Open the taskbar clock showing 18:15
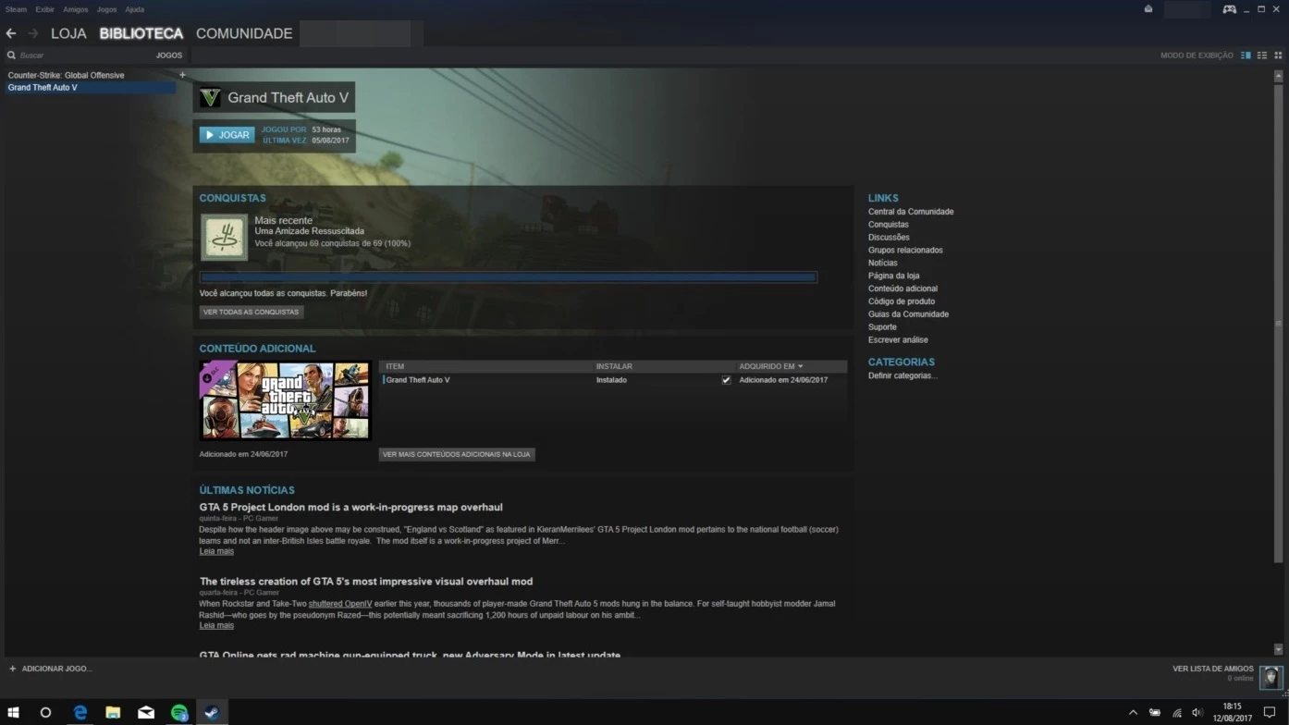Screen dimensions: 1289x725 1232,712
